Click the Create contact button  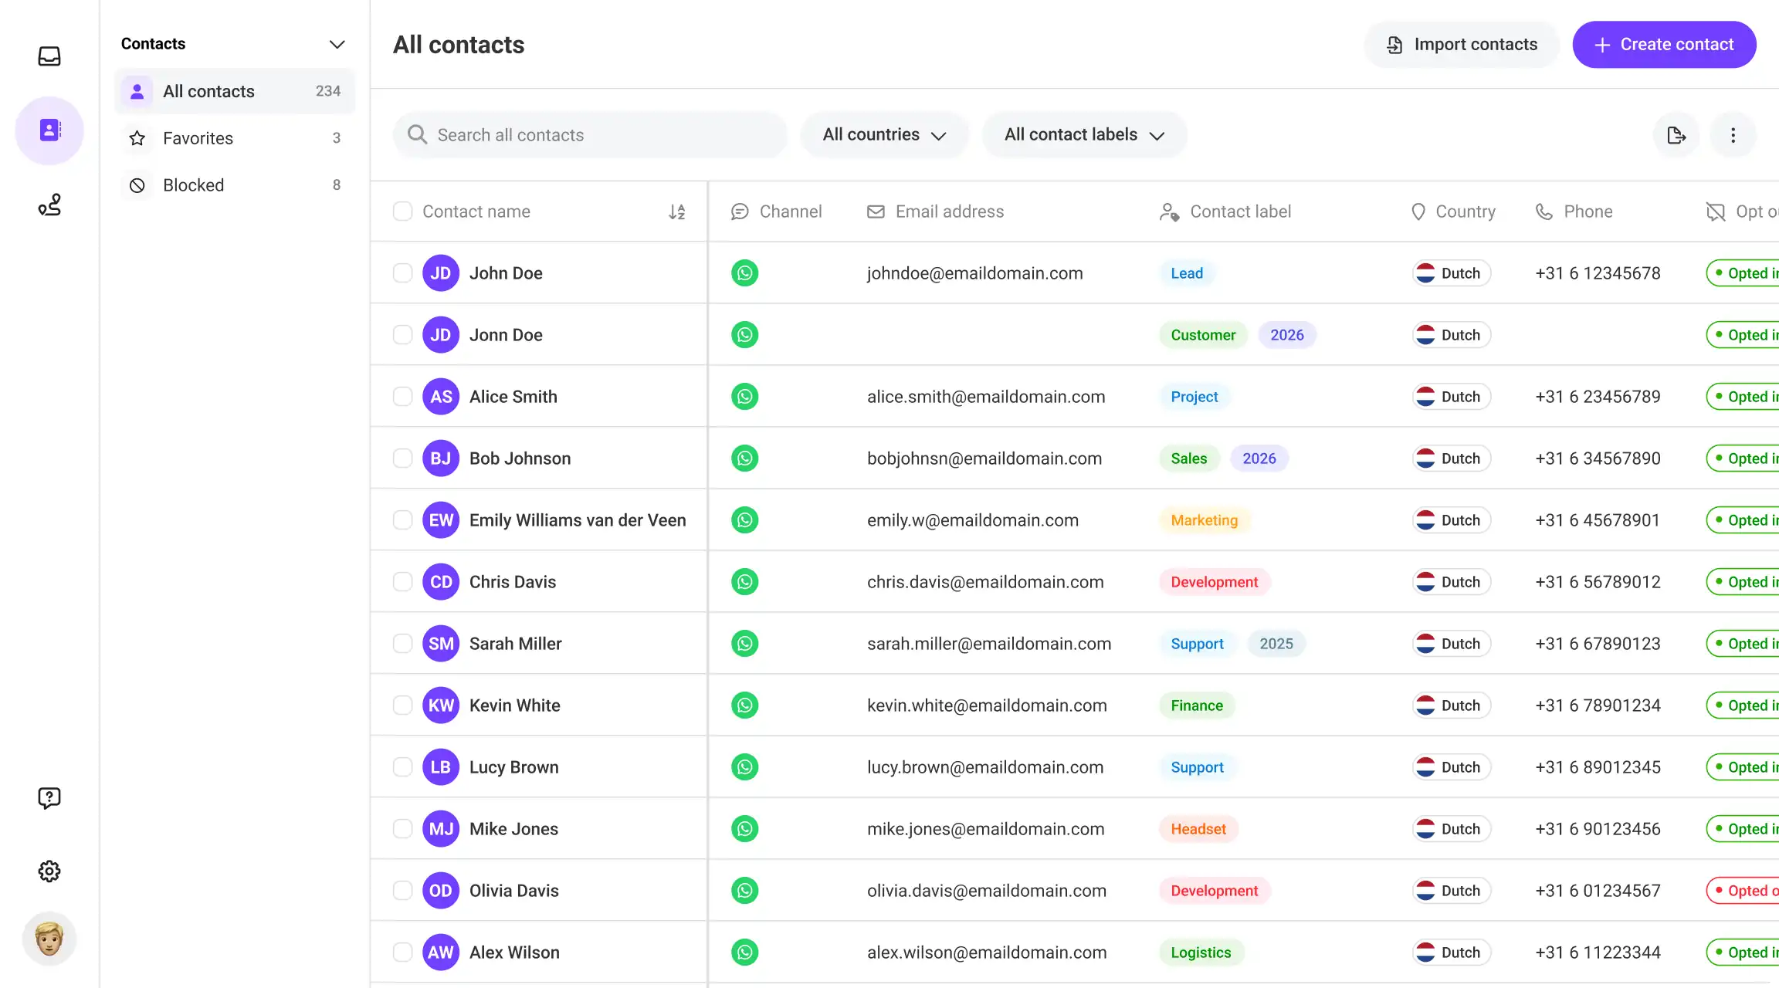(x=1664, y=45)
